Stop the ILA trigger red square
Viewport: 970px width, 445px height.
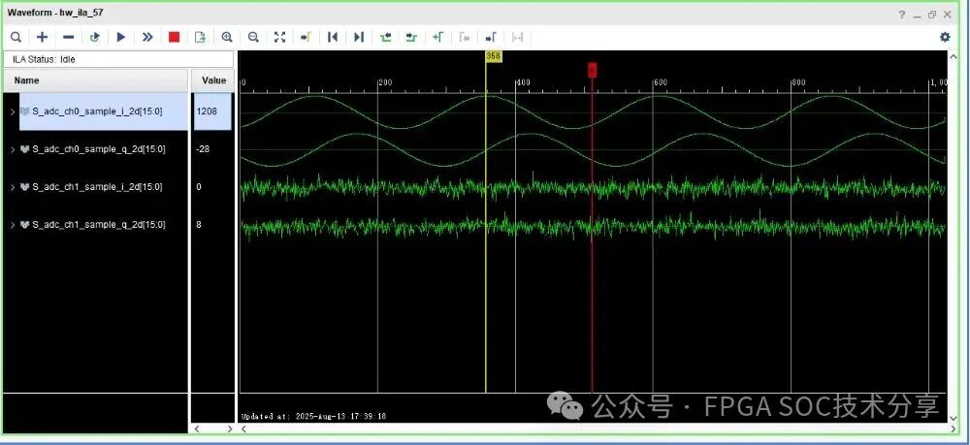pos(174,37)
